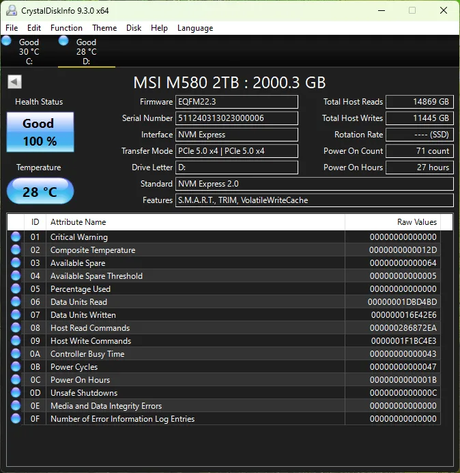Click the Interface field NVM Express
The image size is (460, 473).
click(x=237, y=135)
